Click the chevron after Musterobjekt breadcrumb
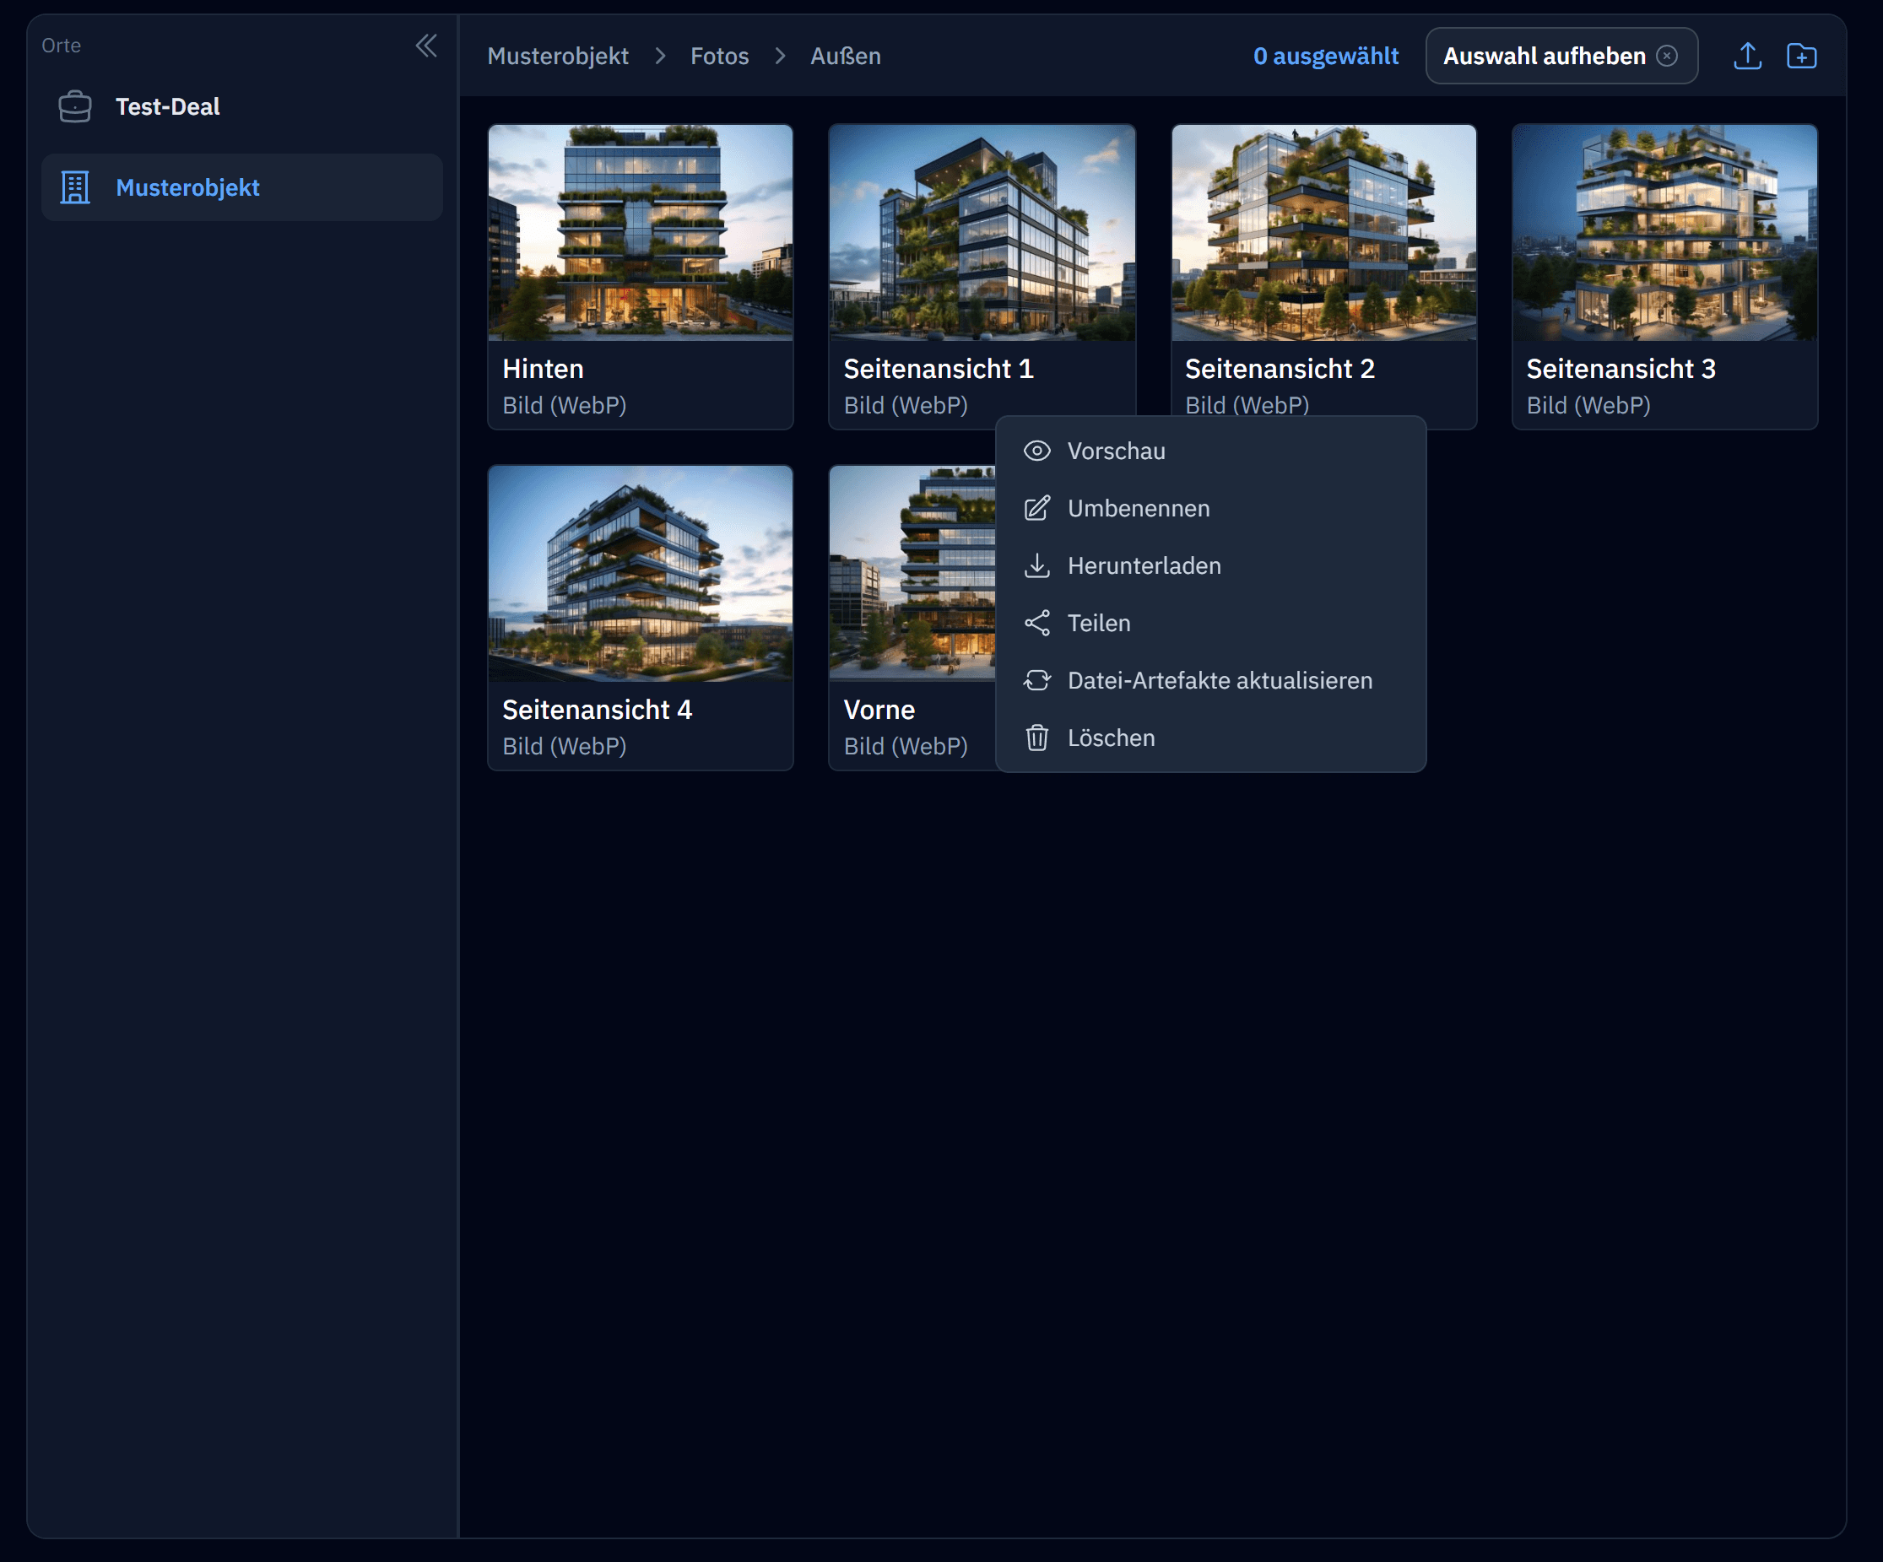The height and width of the screenshot is (1562, 1883). coord(660,56)
